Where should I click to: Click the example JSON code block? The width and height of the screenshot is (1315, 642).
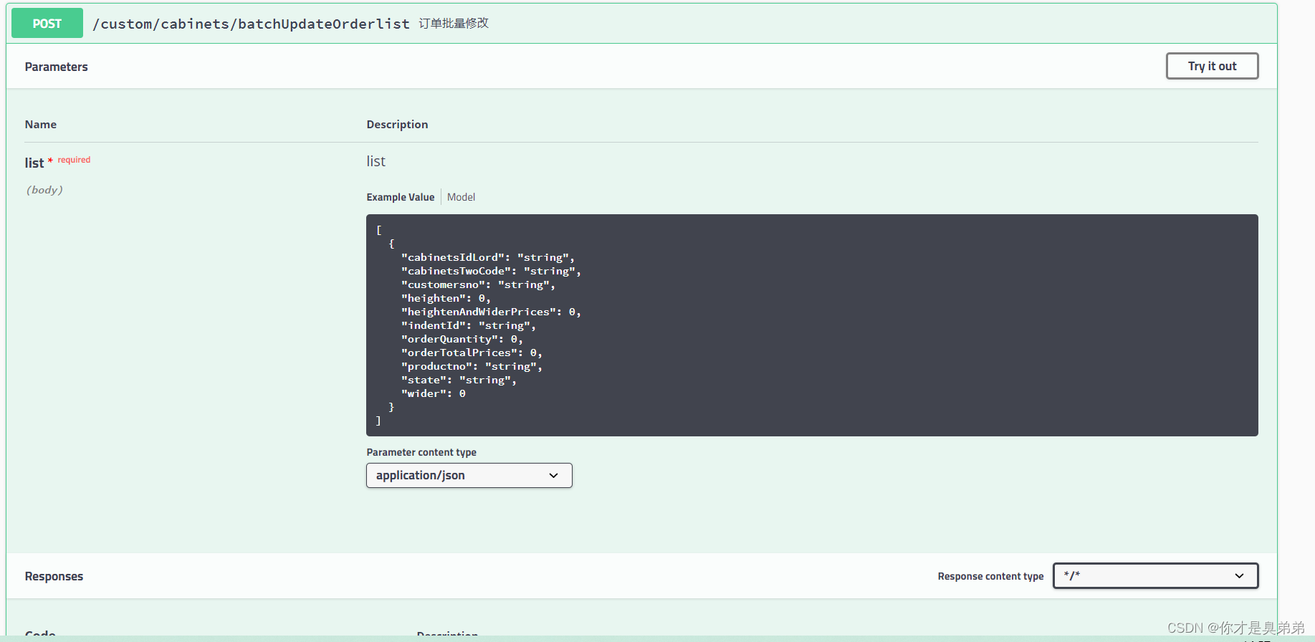pos(812,325)
